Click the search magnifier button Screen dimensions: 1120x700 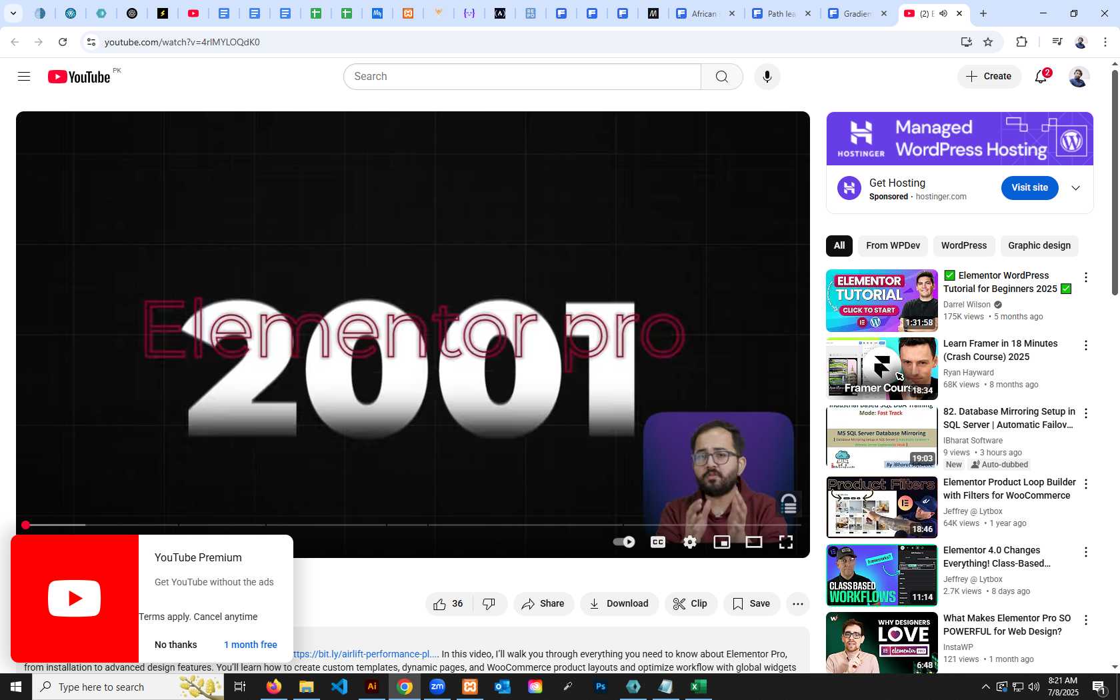click(x=722, y=77)
